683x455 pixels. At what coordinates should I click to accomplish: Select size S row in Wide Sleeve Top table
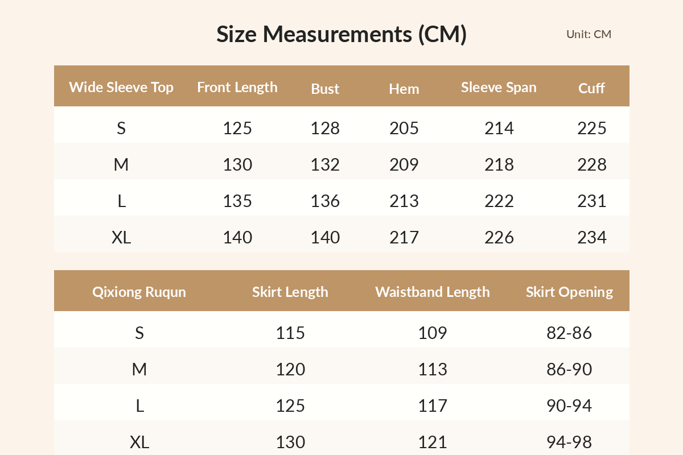click(x=341, y=128)
